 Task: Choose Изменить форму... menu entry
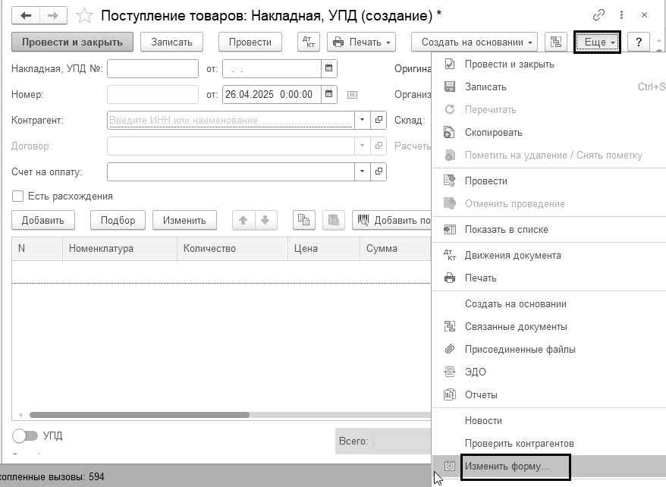548,467
